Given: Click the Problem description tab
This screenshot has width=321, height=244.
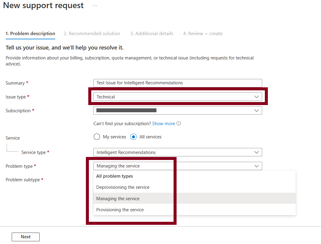Looking at the screenshot, I should point(30,33).
